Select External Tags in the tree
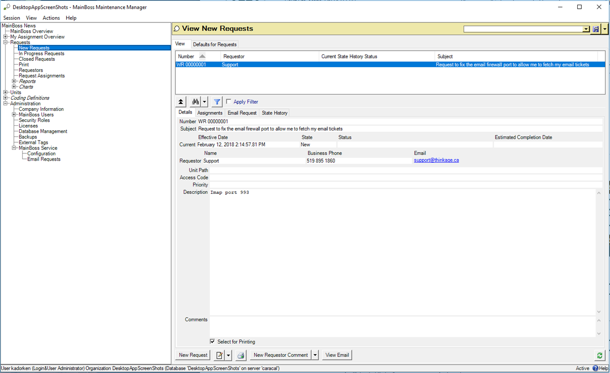Screen dimensions: 610x373 click(34, 143)
